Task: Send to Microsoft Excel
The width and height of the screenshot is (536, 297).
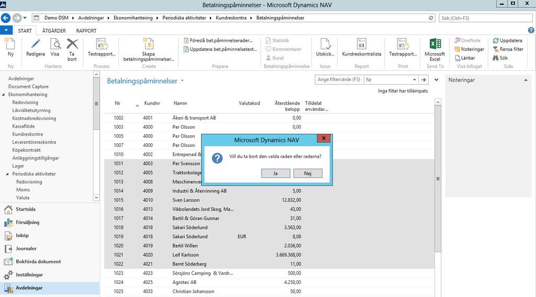Action: [x=435, y=50]
